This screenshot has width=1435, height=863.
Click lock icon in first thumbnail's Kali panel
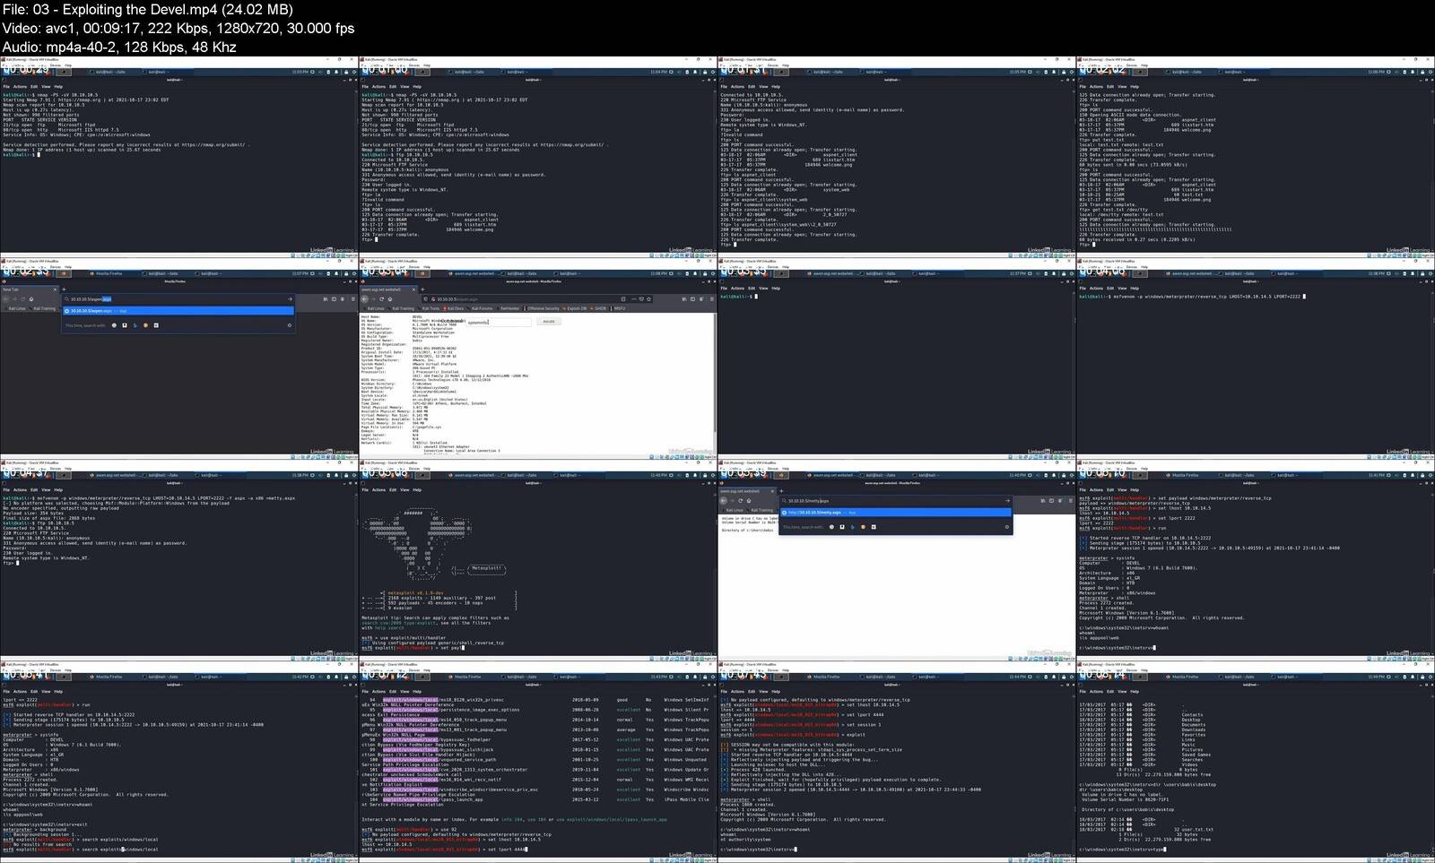(346, 72)
